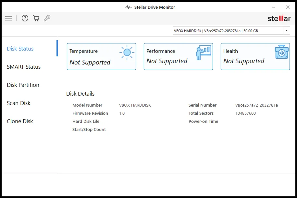Open the hamburger menu
This screenshot has width=297, height=198.
pos(8,18)
